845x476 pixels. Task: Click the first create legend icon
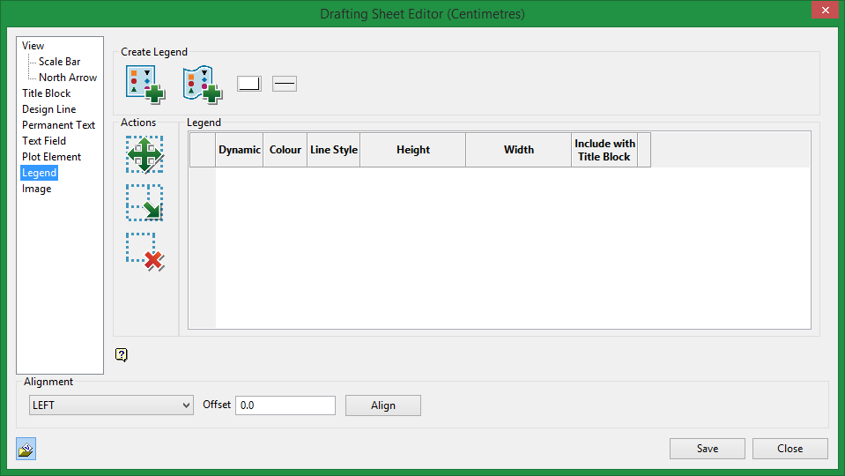click(x=145, y=84)
